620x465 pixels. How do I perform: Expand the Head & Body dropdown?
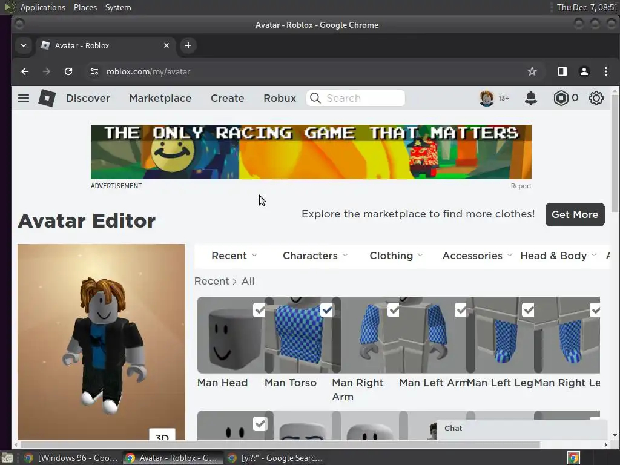558,256
